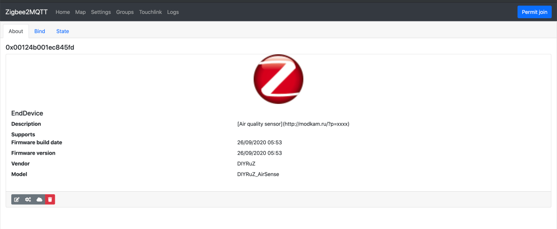
Task: Click the Description label
Action: pos(26,124)
